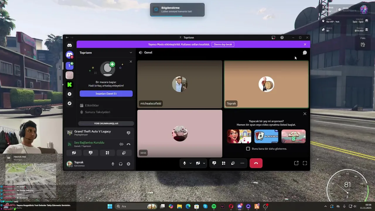Select michealscofield video tile

coord(180,84)
